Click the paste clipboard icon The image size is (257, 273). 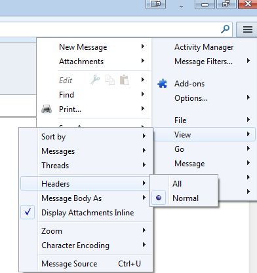point(125,80)
